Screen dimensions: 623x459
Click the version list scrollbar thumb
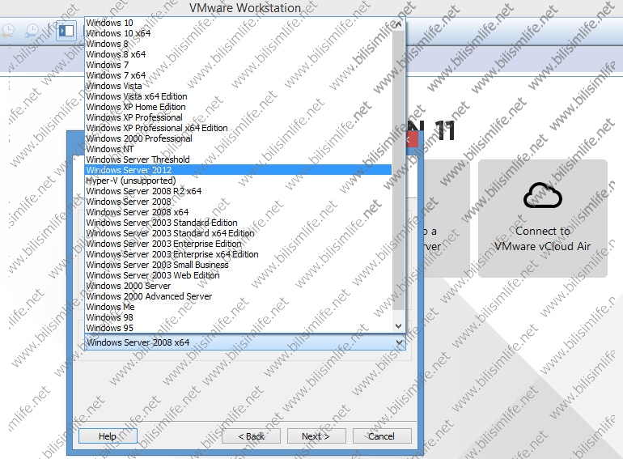click(x=399, y=170)
